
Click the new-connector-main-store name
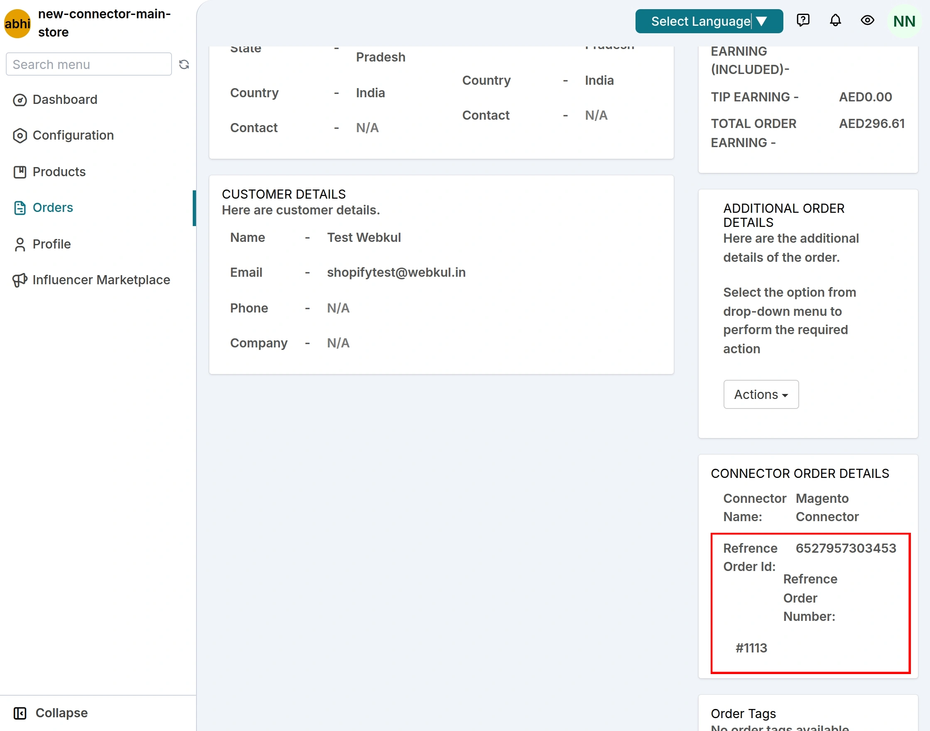click(x=104, y=23)
